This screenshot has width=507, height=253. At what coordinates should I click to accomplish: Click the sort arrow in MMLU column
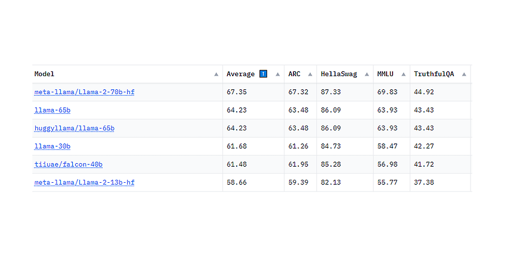[403, 74]
